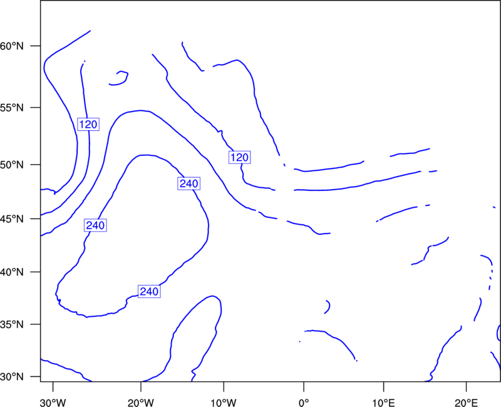Select the 20°E longitude axis label
Viewport: 501px width, 407px height.
[x=466, y=403]
